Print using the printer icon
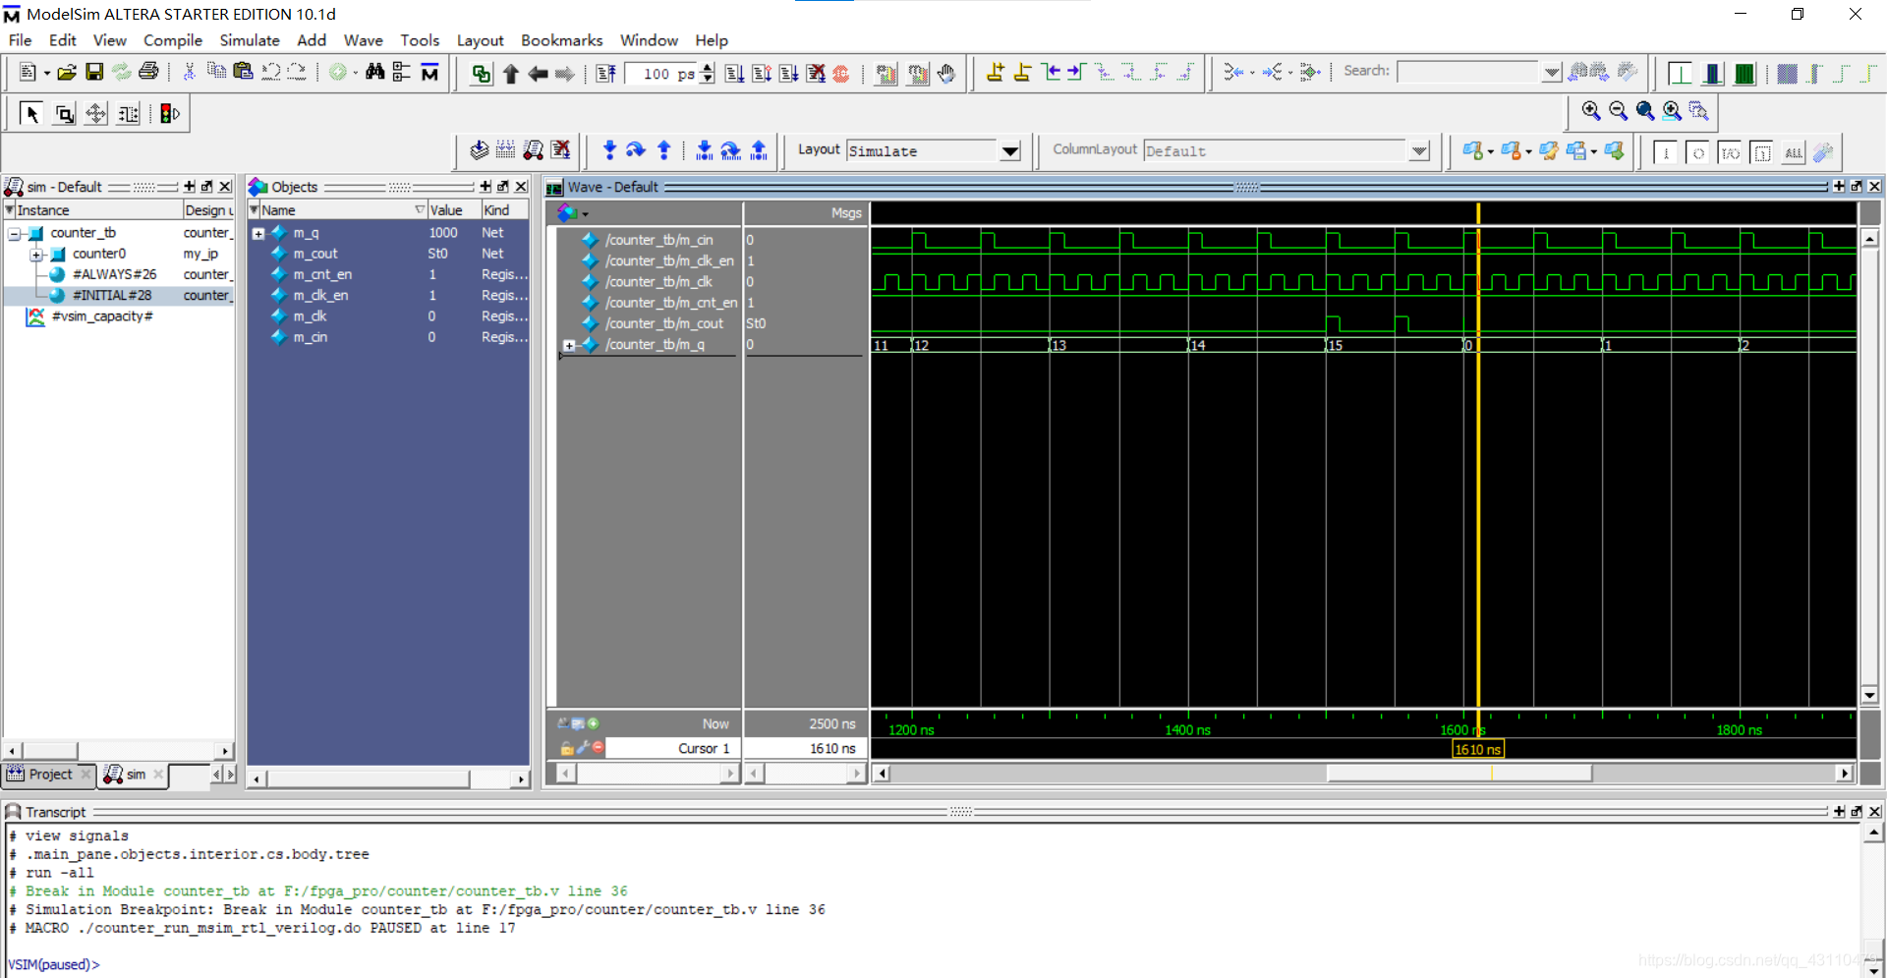Image resolution: width=1887 pixels, height=978 pixels. tap(148, 72)
